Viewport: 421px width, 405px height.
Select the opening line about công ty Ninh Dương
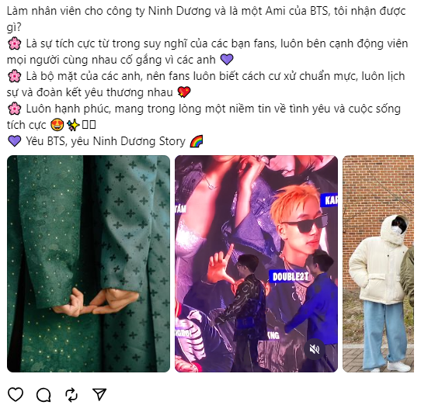coord(206,19)
